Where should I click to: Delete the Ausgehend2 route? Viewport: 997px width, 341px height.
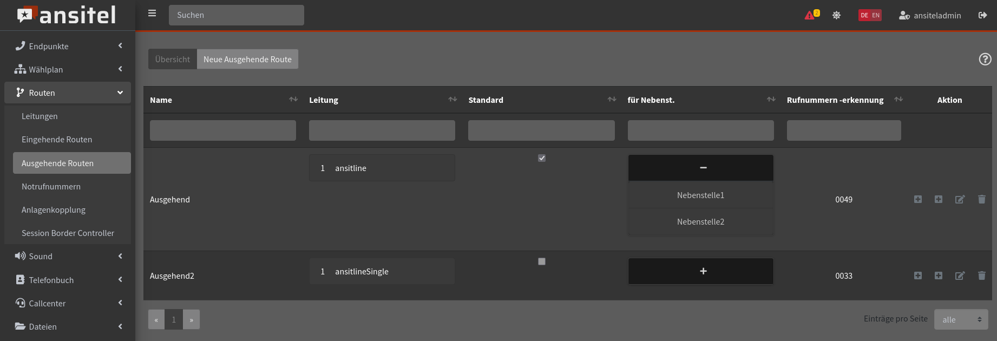tap(981, 276)
